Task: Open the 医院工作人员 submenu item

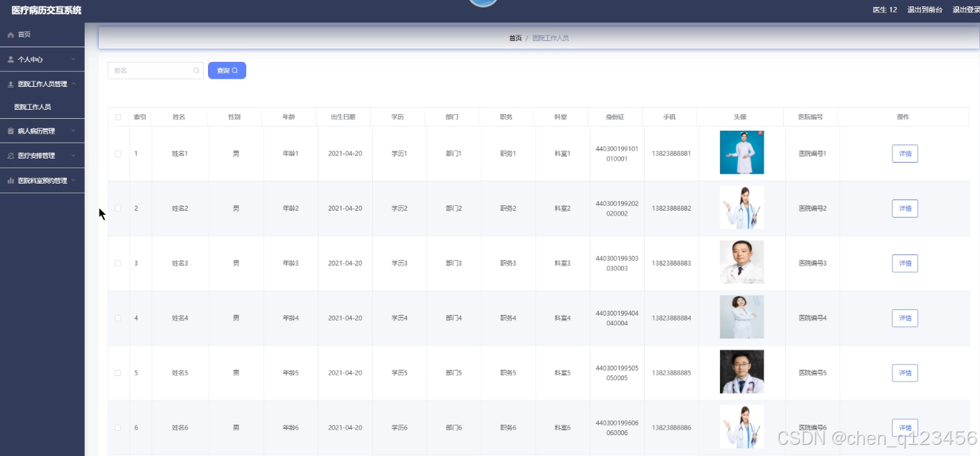Action: pyautogui.click(x=33, y=107)
